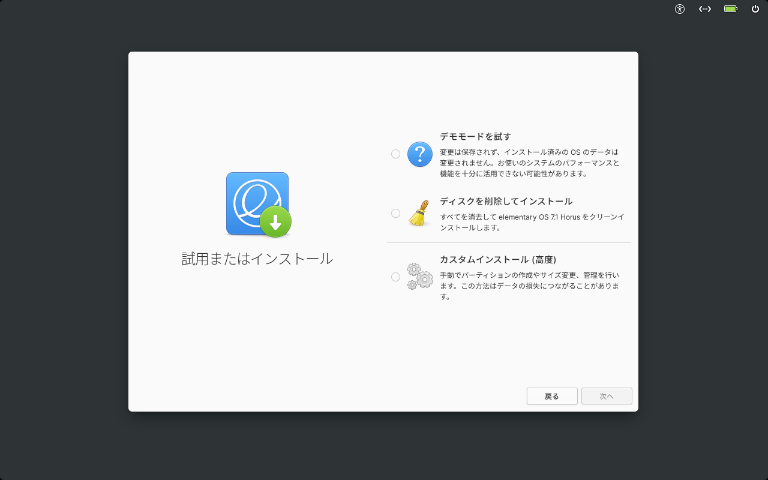Click the description starting 手動でパーティションの作成
The width and height of the screenshot is (768, 480).
pos(530,286)
